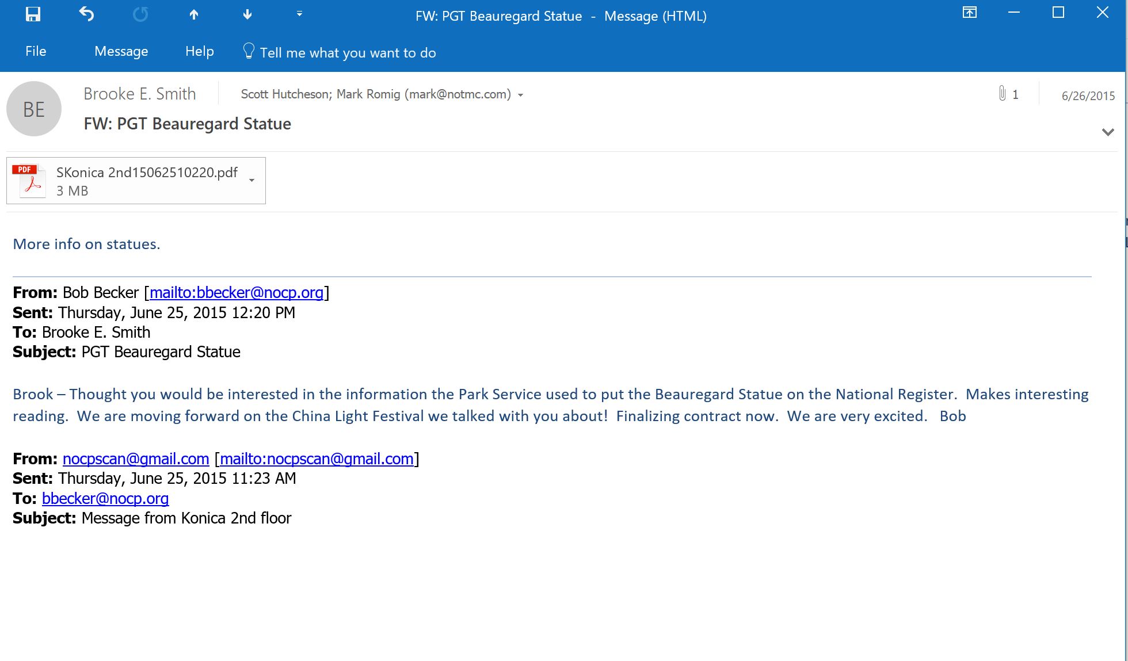Click the text More info on statues.
The width and height of the screenshot is (1128, 661).
(86, 244)
